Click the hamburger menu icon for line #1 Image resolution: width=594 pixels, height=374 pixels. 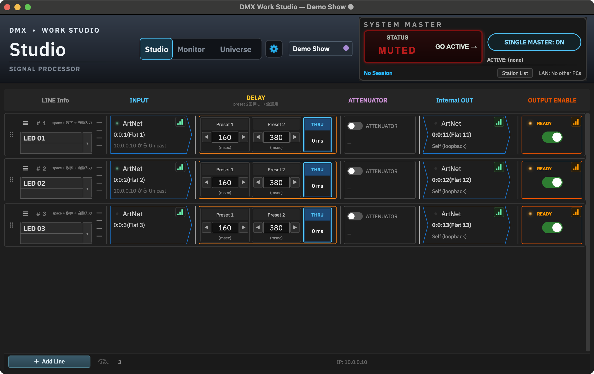tap(25, 123)
